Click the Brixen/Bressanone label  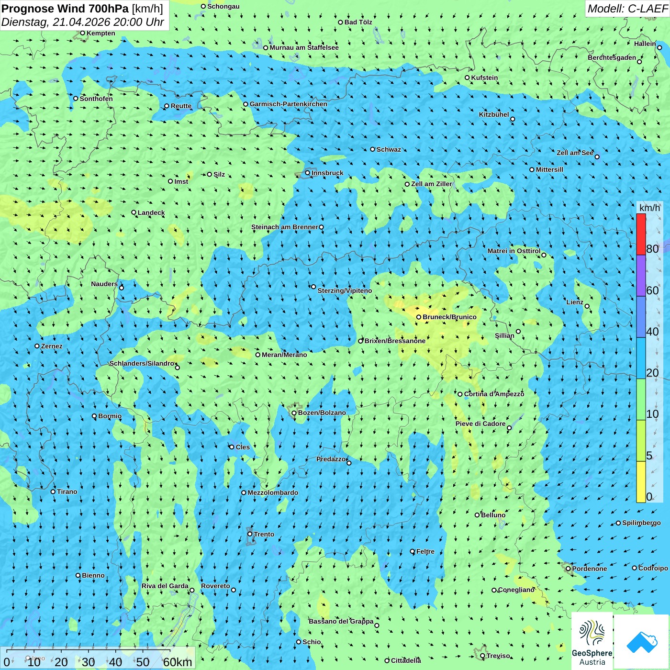tap(395, 341)
